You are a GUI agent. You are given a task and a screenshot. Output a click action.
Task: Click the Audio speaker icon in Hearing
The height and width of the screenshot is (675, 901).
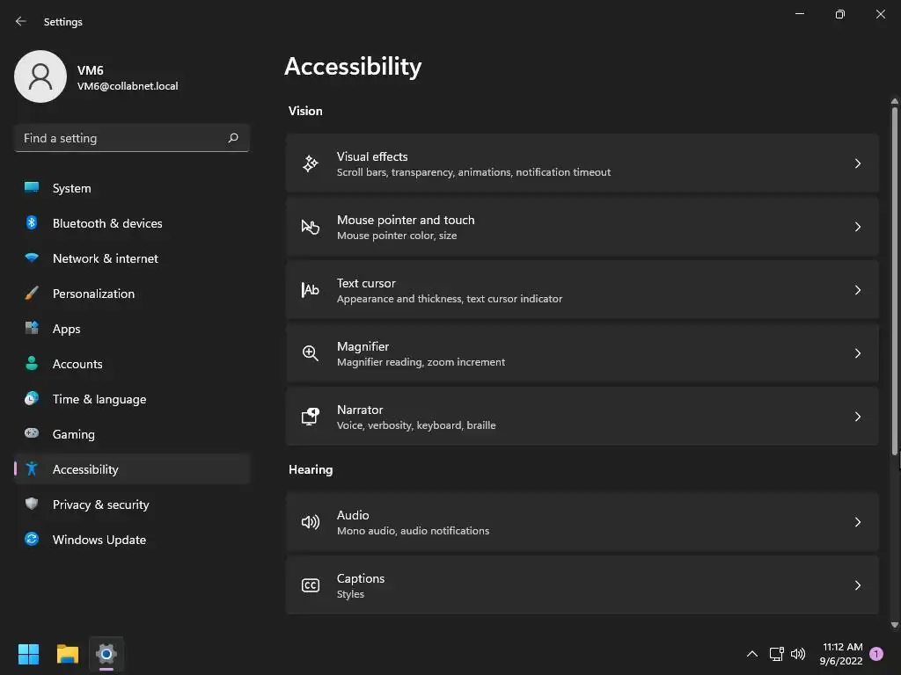(310, 522)
